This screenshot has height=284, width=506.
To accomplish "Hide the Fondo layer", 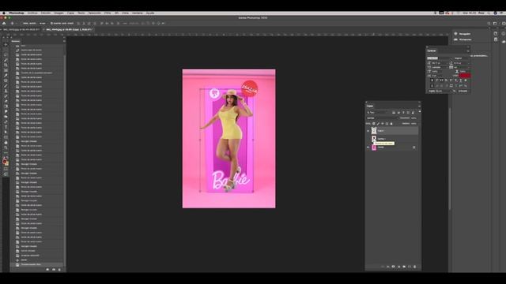I will (368, 148).
